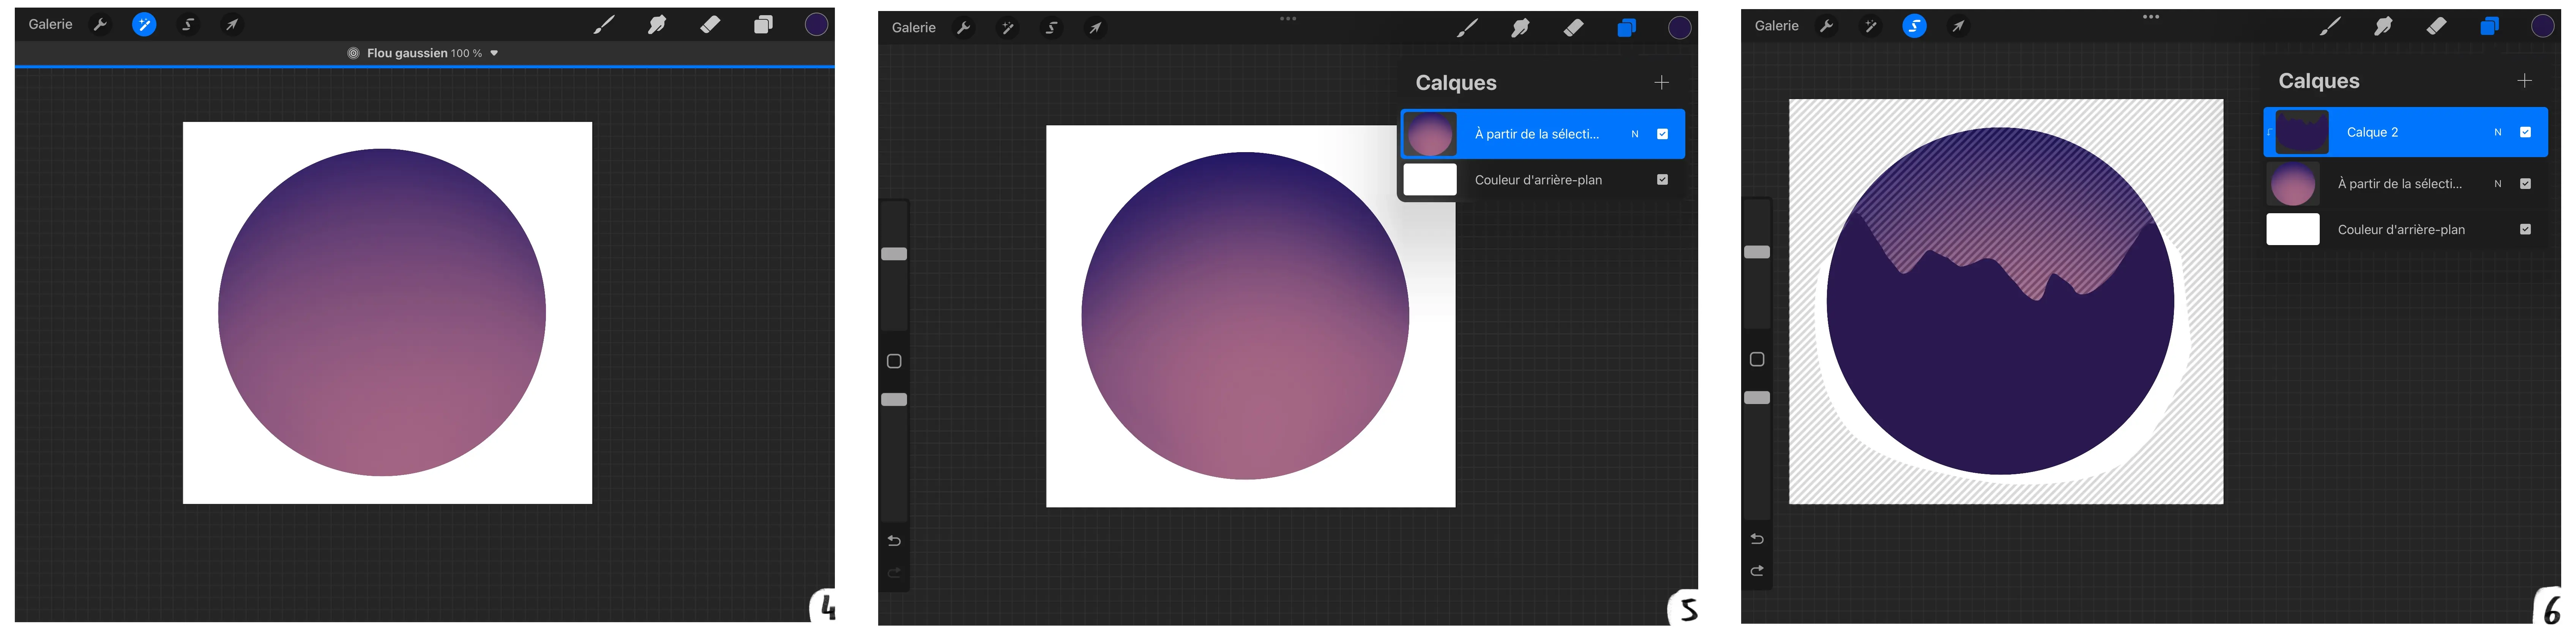Viewport: 2576px width, 637px height.
Task: Open Galerie in the right screenshot
Action: (1776, 26)
